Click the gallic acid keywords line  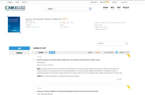tap(58, 76)
